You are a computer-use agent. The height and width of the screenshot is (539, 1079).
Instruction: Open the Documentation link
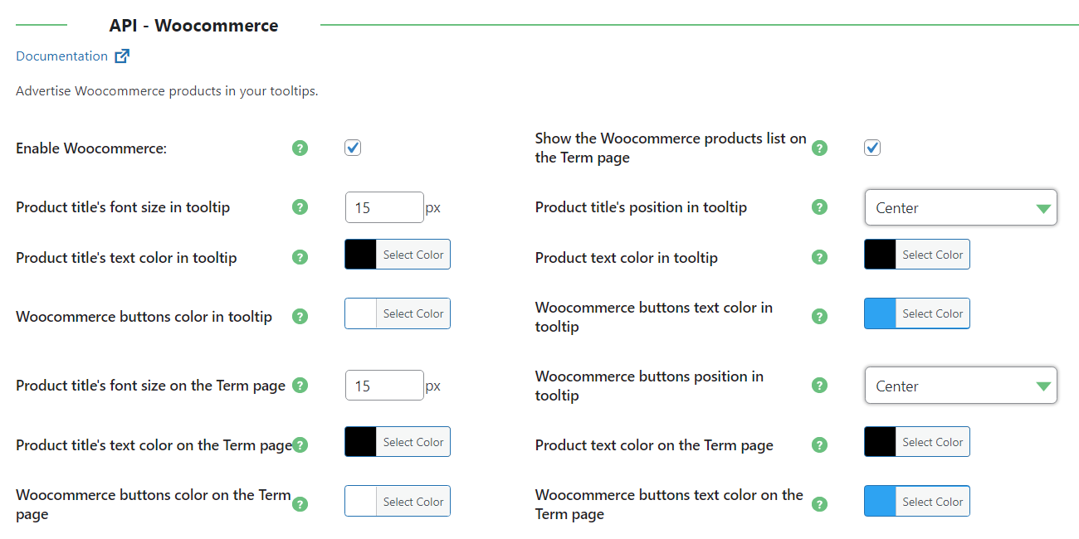[x=61, y=56]
